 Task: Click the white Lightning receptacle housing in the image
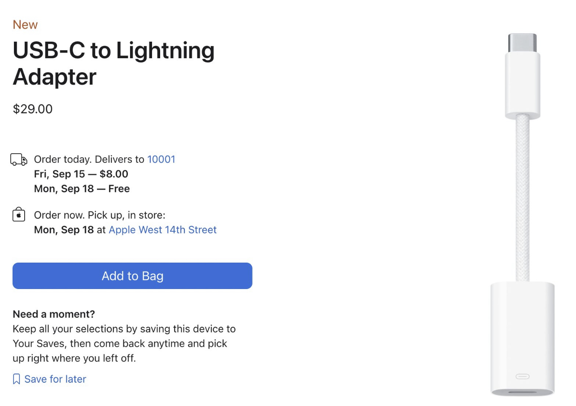[x=523, y=338]
